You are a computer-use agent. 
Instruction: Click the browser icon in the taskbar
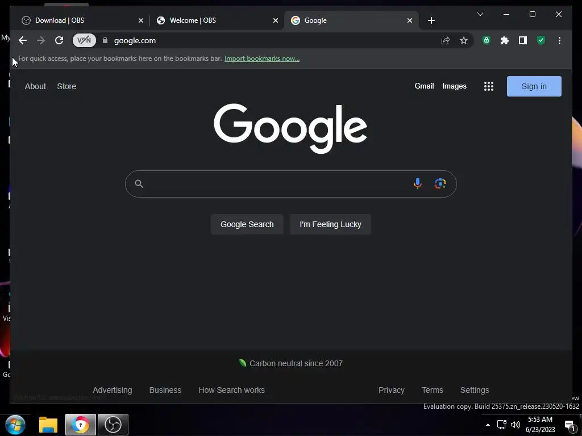point(81,425)
